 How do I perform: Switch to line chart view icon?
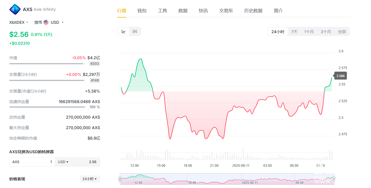(x=123, y=31)
